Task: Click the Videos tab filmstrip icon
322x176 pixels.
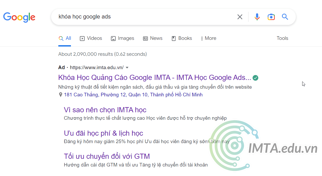Action: point(82,38)
